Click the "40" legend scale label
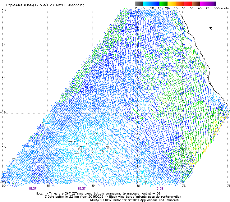Image resolution: width=230 pixels, height=202 pixels. tap(200, 8)
